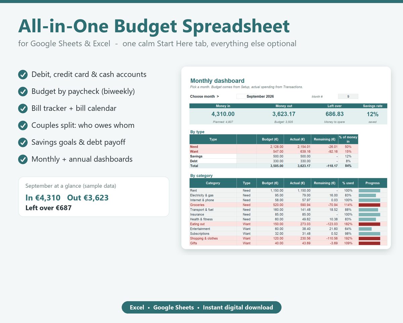Click the "In €4,310" figure in the summary card
403x323 pixels.
click(x=43, y=198)
